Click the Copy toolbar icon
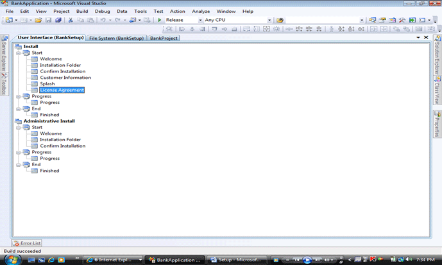The image size is (442, 265). (x=81, y=20)
